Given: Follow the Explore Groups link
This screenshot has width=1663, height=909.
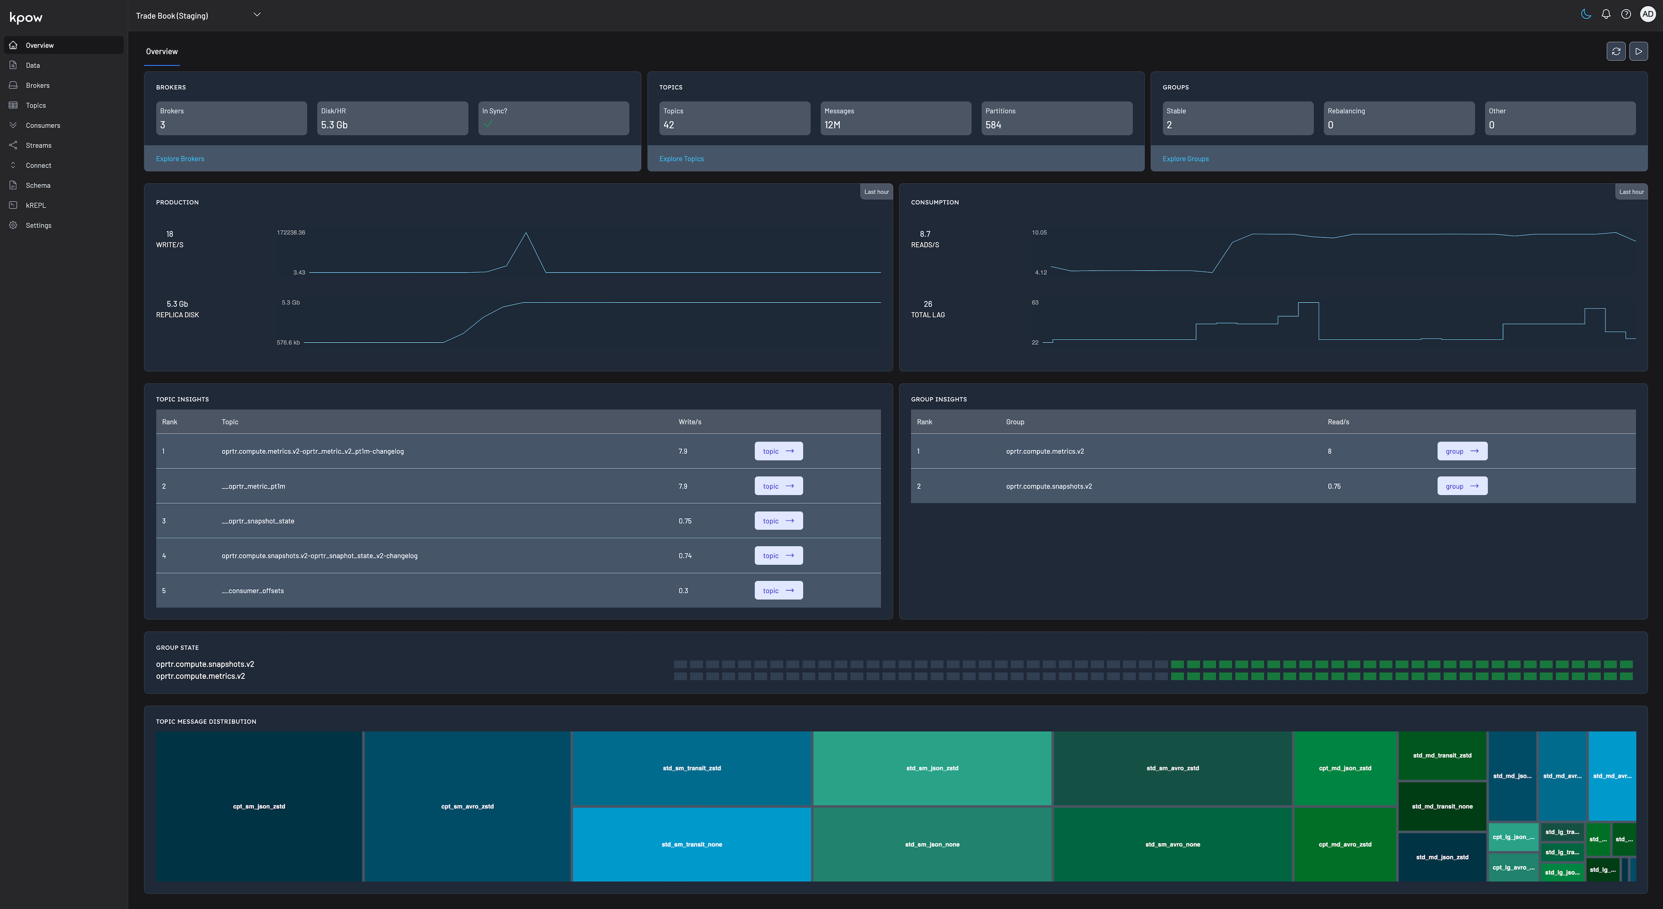Looking at the screenshot, I should (1185, 159).
